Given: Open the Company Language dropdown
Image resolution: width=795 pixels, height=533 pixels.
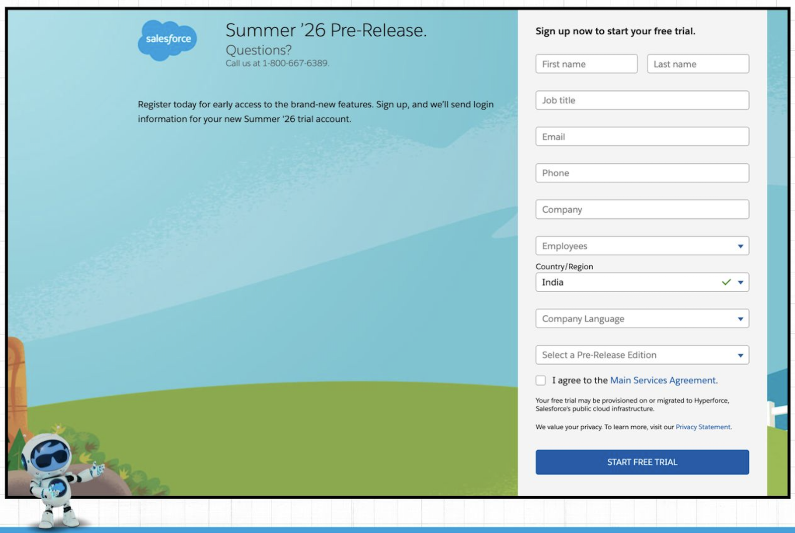Looking at the screenshot, I should pos(641,318).
